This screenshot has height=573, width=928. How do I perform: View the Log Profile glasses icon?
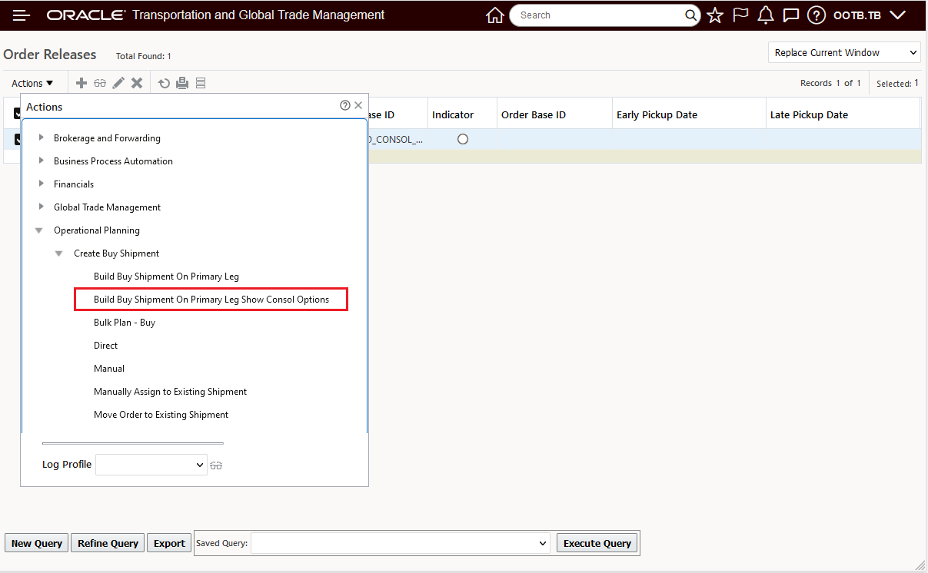pyautogui.click(x=216, y=465)
